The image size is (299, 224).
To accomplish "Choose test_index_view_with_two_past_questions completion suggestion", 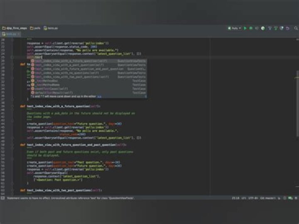I will click(x=89, y=77).
